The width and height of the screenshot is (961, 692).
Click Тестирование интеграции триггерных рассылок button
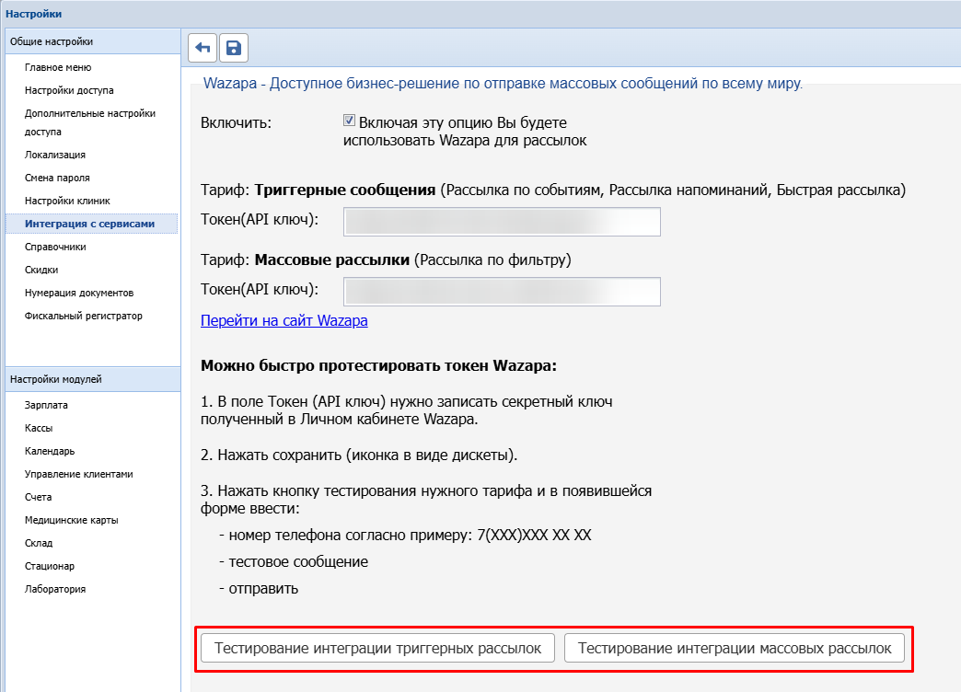tap(377, 649)
